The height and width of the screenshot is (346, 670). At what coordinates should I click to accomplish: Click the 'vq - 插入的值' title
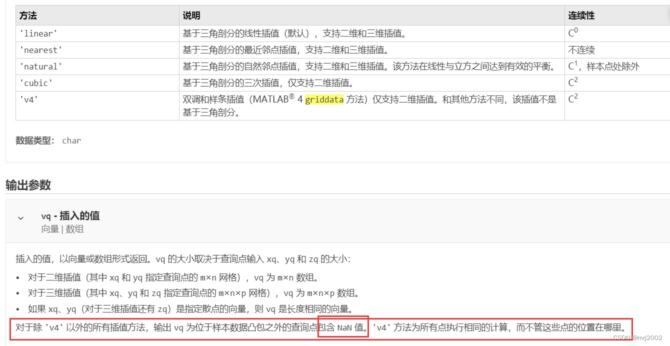tap(70, 215)
